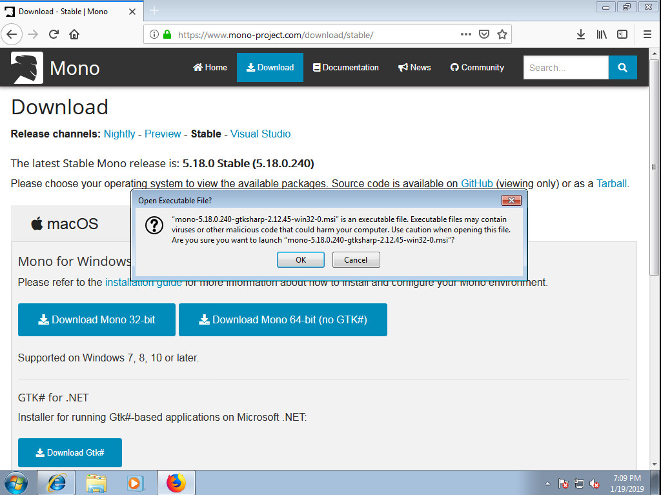Open the Firefox hamburger menu
The width and height of the screenshot is (661, 495).
tap(647, 35)
